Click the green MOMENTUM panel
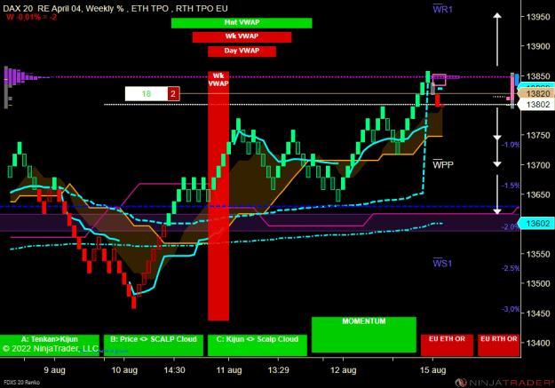The width and height of the screenshot is (555, 388). coord(364,335)
